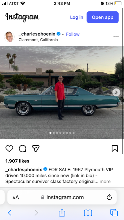This screenshot has width=124, height=220.
Task: Open _charlesphoenix profile picture
Action: coord(9,37)
